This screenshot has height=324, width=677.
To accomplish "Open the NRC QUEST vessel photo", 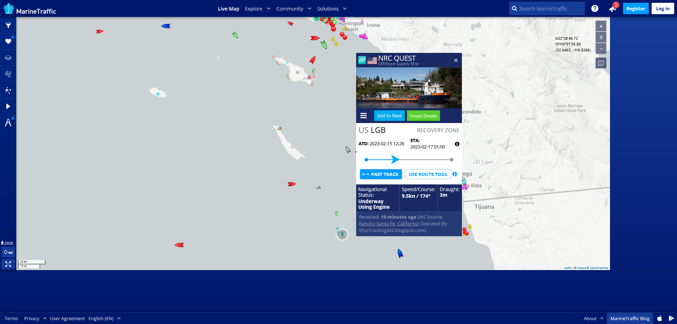I will point(409,88).
